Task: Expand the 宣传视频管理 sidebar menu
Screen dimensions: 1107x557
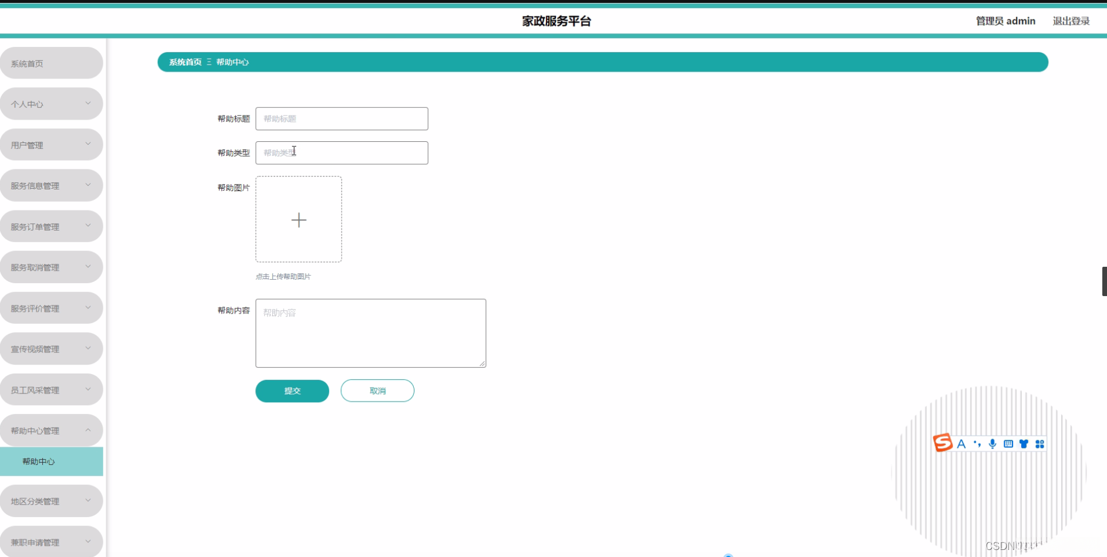Action: point(52,349)
